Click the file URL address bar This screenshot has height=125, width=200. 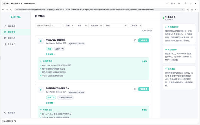coord(99,10)
